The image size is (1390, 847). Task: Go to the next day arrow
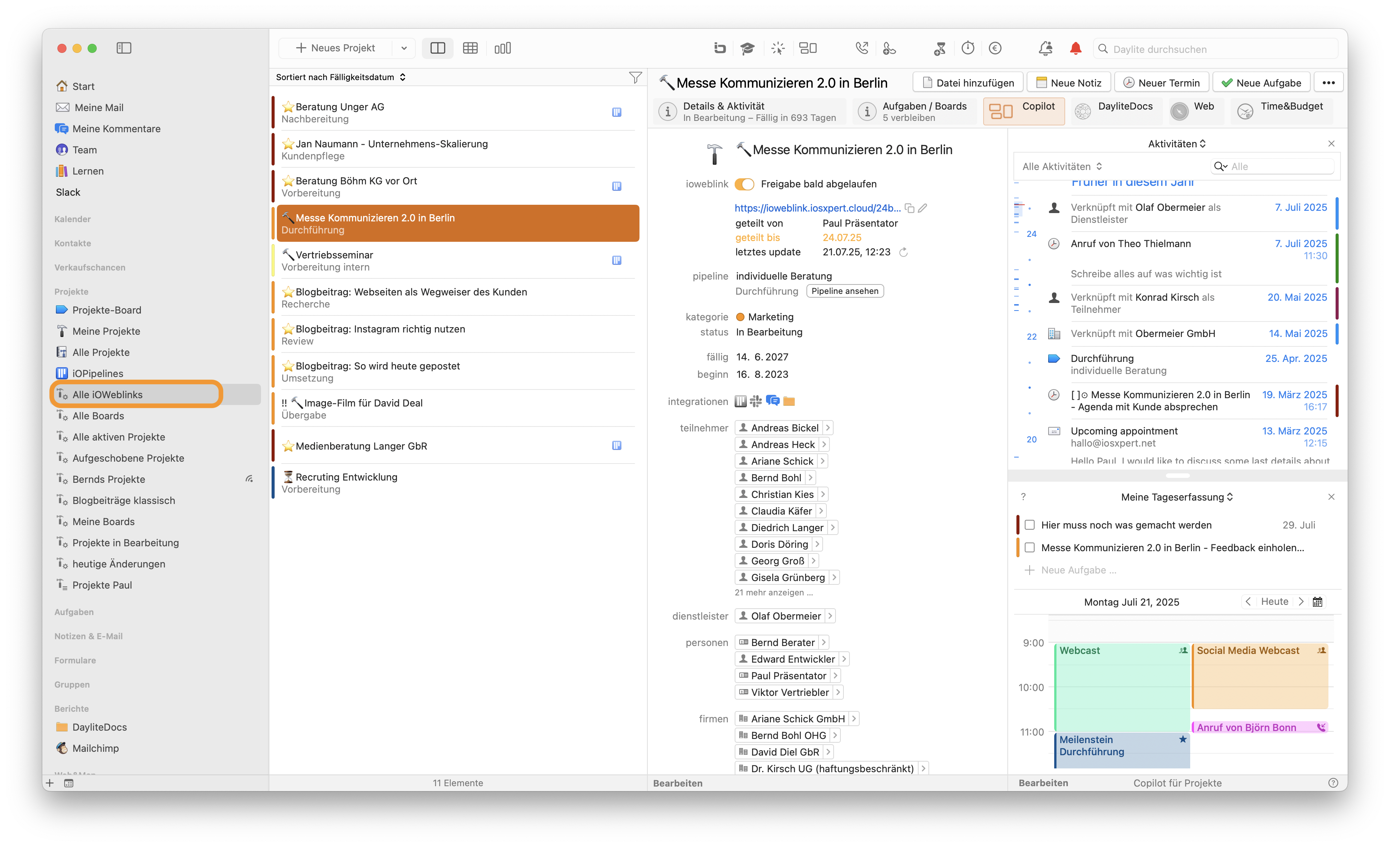click(x=1301, y=601)
